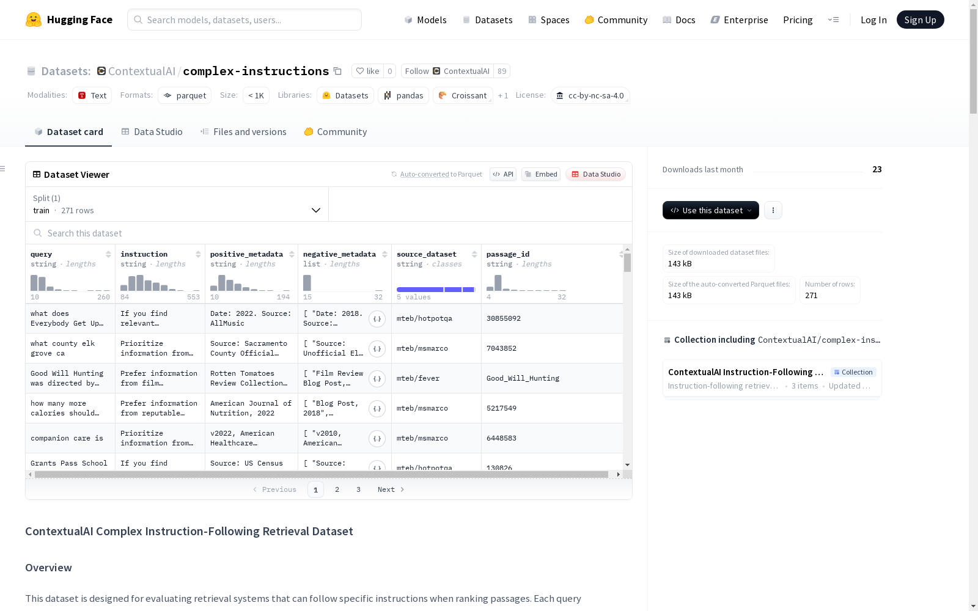The width and height of the screenshot is (978, 611).
Task: Sort by the source_dataset column
Action: point(474,254)
